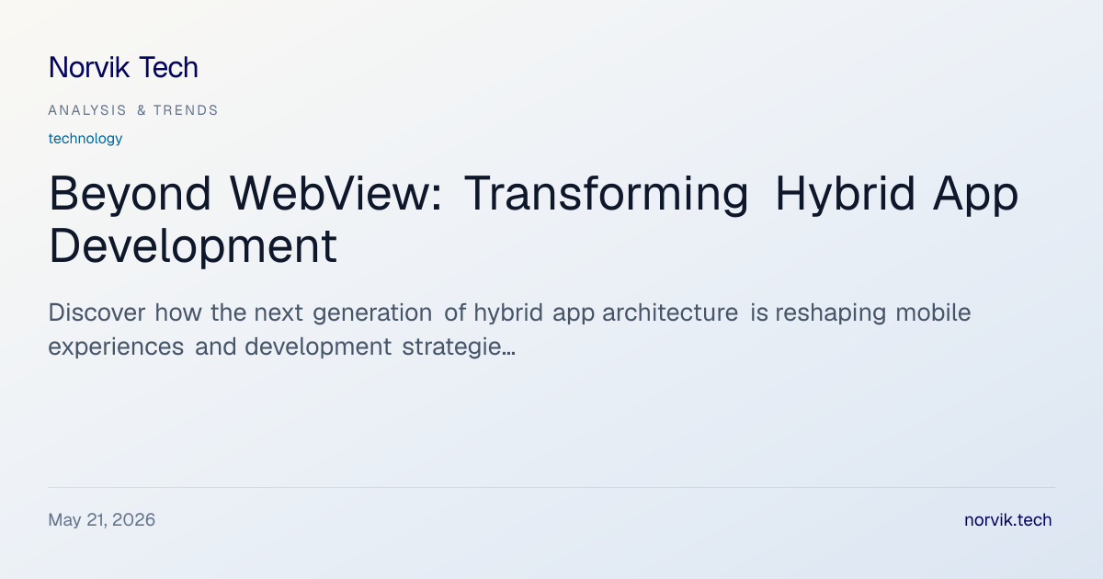Select the ANALYSIS & TRENDS label
Viewport: 1103px width, 579px height.
[133, 110]
